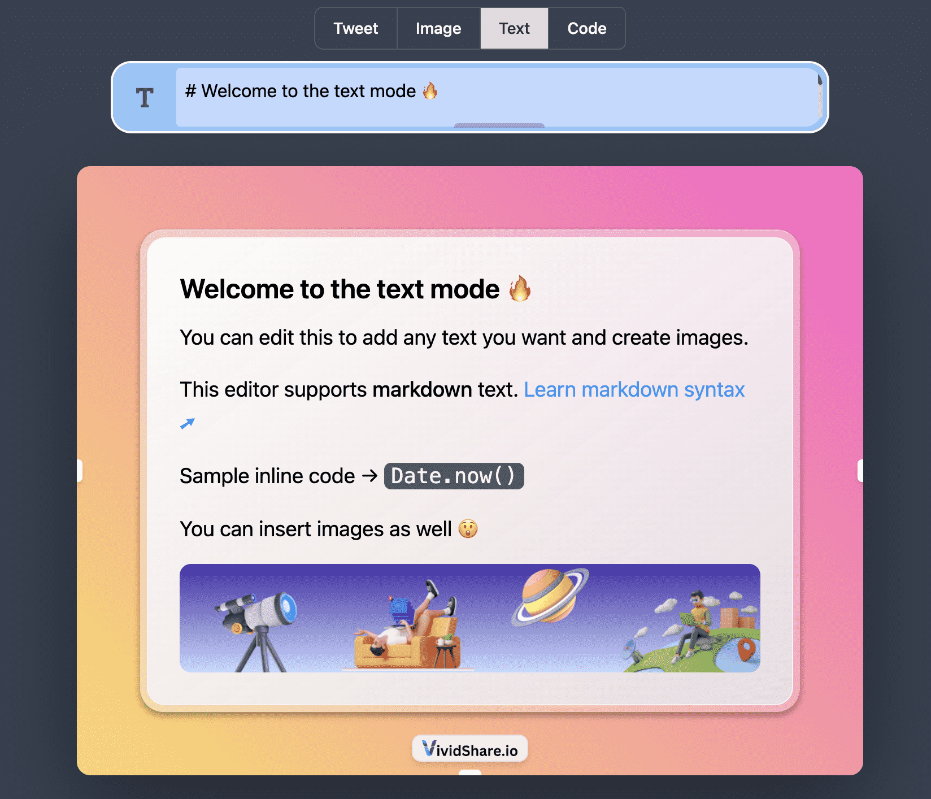Select the Text tab

coord(514,28)
